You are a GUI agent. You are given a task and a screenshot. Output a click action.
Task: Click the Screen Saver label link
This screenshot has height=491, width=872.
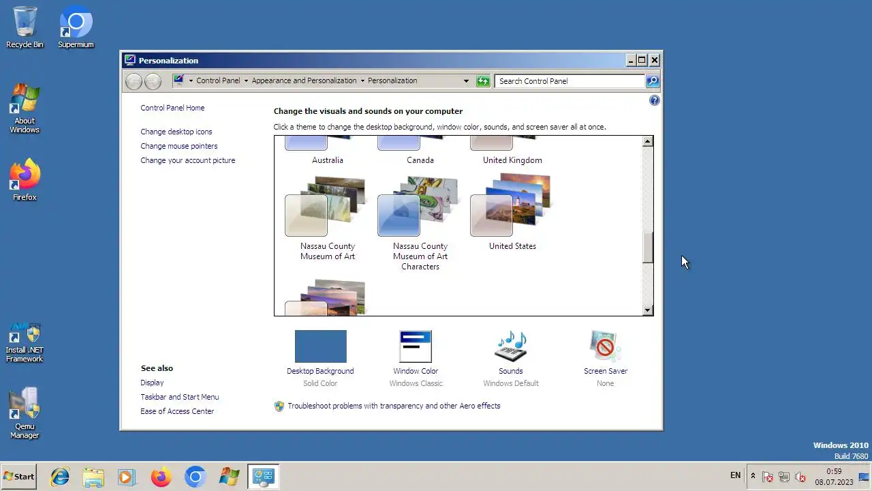[x=606, y=371]
